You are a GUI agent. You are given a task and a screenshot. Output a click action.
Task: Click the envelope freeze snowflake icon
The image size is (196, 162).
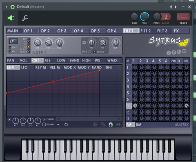[95, 125]
